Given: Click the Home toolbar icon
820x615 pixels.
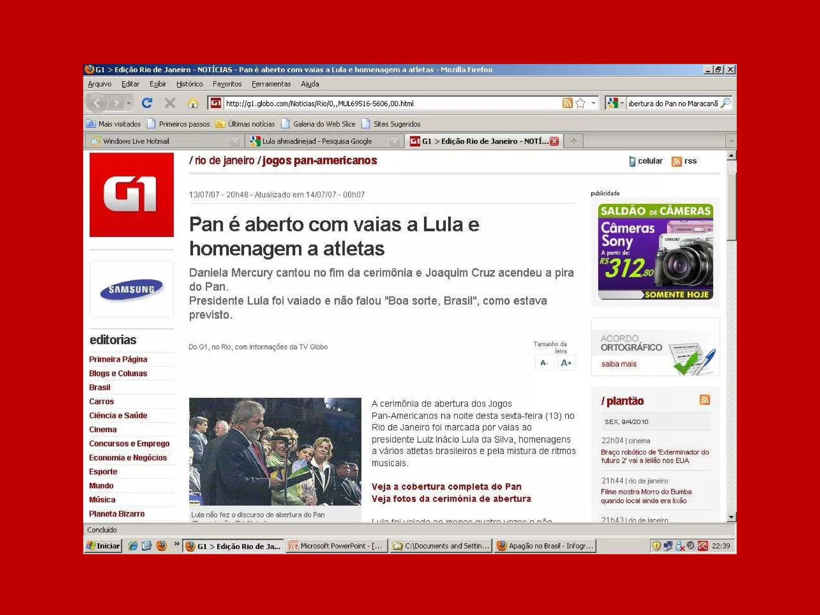Looking at the screenshot, I should coord(193,103).
